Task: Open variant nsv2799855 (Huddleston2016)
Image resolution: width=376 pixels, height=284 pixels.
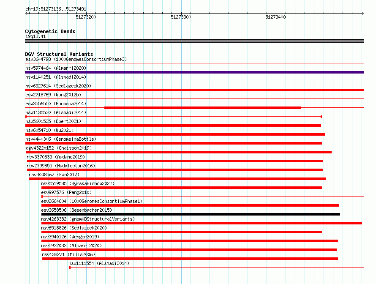Action: pos(61,166)
